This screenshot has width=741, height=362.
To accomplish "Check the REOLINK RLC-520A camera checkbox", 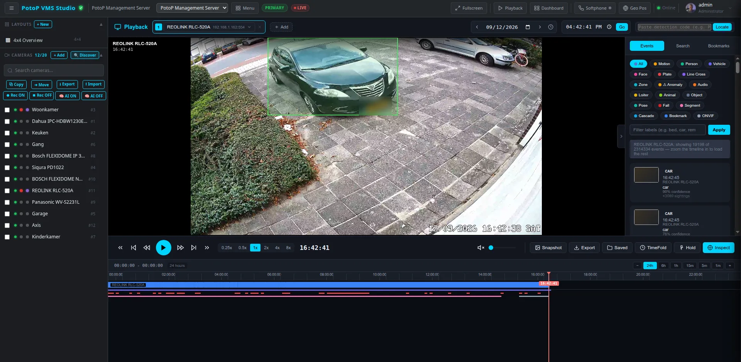I will coord(7,191).
